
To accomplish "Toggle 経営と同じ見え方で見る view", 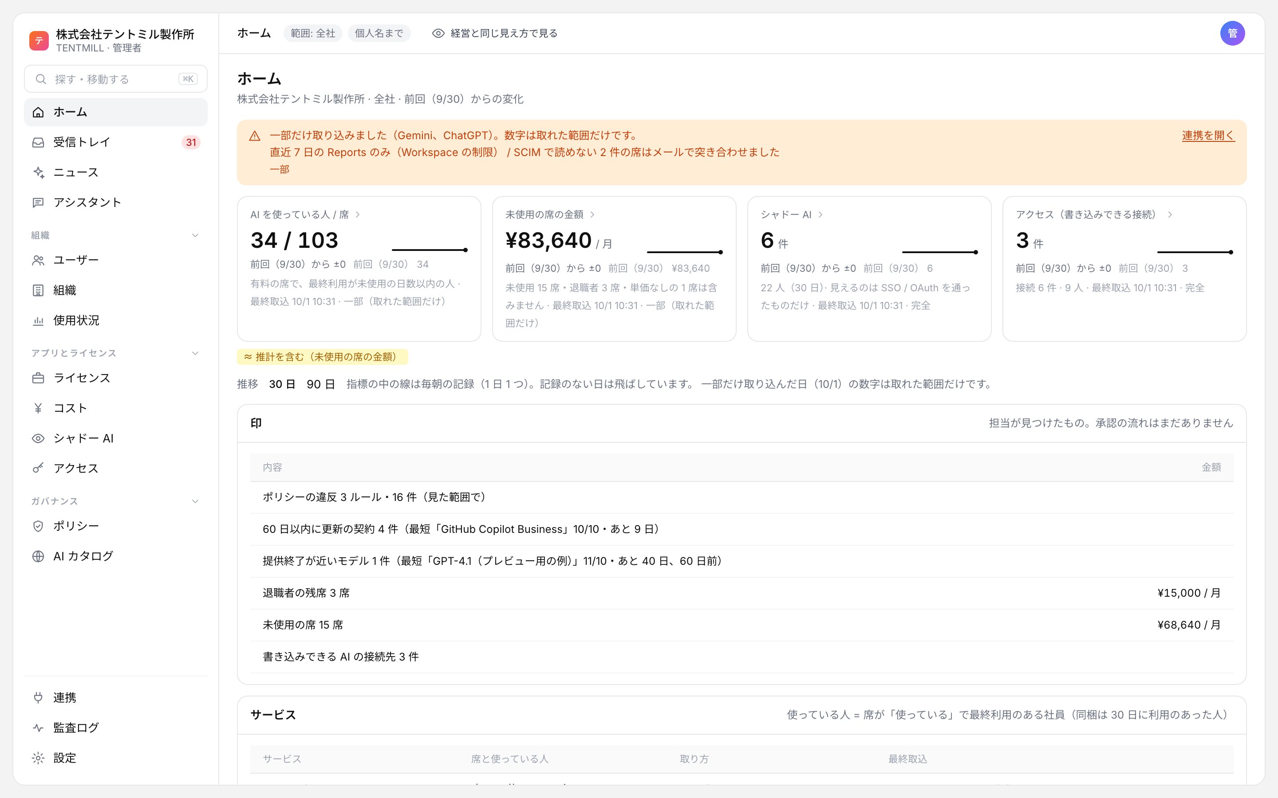I will 495,33.
